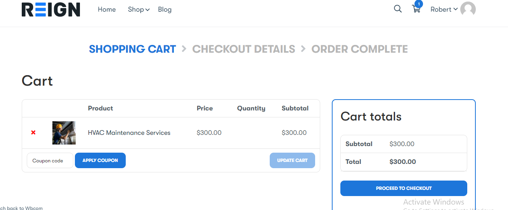Click the cart count badge
The height and width of the screenshot is (210, 508).
(418, 4)
